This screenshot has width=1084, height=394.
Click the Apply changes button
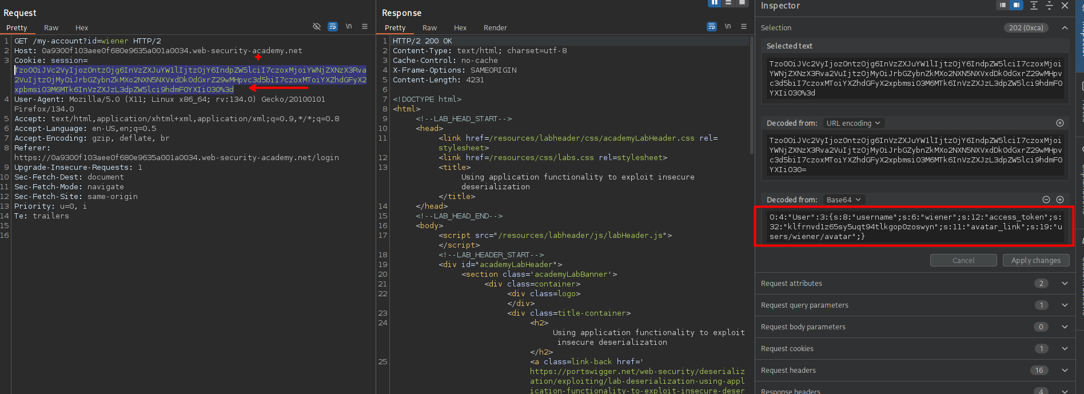1035,260
